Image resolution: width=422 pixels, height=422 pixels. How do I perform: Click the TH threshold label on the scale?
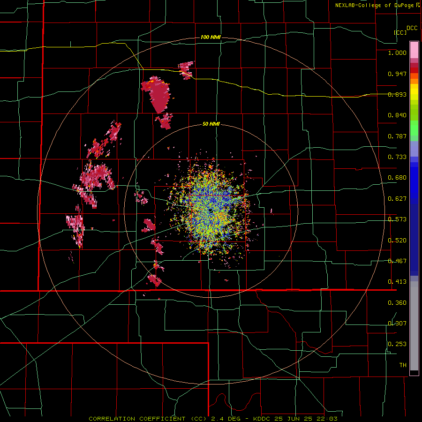coord(403,365)
